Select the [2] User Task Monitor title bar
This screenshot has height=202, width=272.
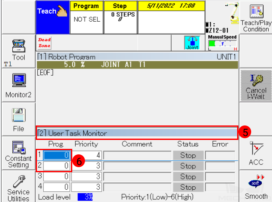click(x=137, y=133)
